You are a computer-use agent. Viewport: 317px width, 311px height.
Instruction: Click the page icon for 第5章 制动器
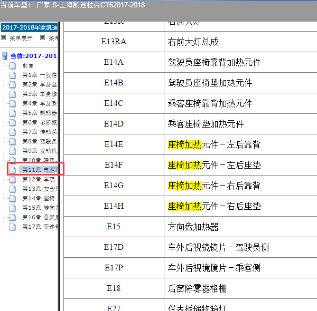coord(13,113)
